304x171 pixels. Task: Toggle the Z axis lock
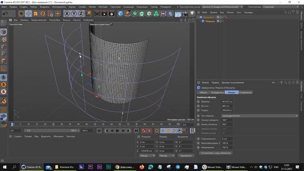(81, 14)
